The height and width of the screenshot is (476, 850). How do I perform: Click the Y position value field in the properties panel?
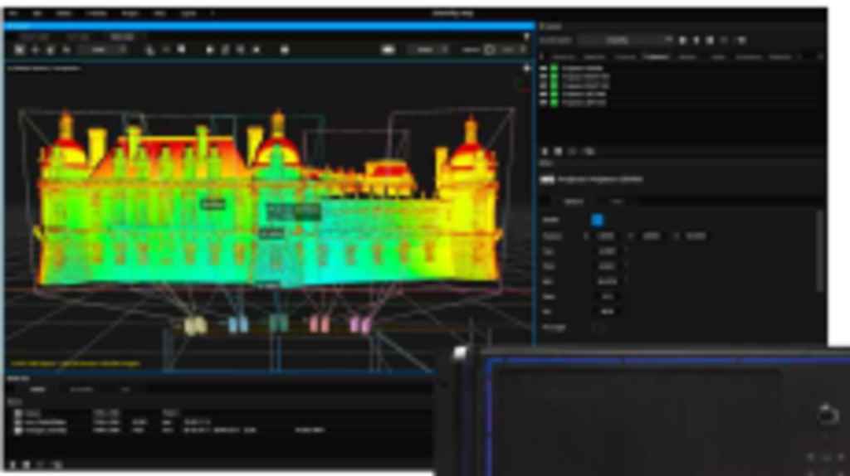point(651,236)
